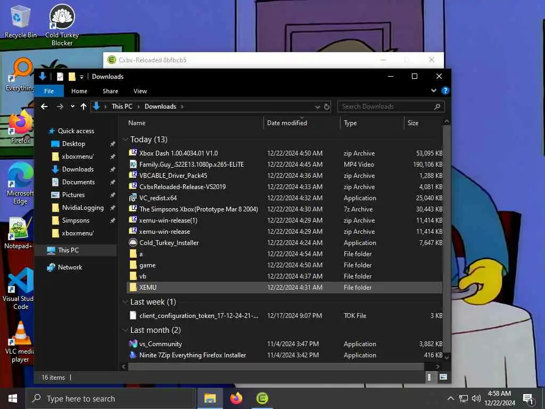Screen dimensions: 545x409
Task: Open the File menu
Action: tap(49, 91)
